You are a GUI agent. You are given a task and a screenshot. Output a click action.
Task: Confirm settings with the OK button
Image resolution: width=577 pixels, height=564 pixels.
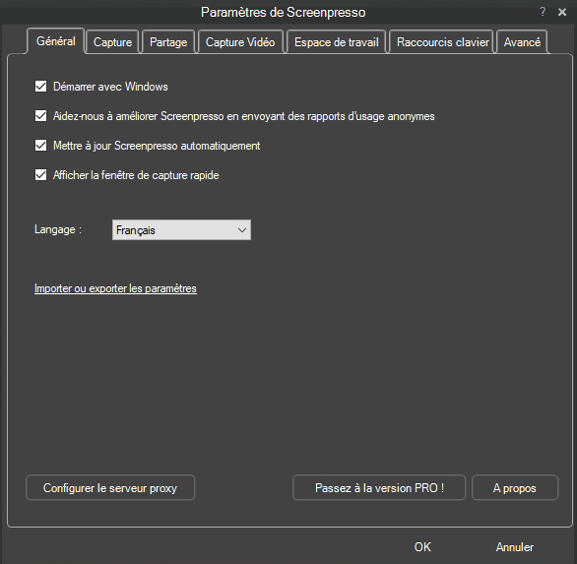coord(422,546)
